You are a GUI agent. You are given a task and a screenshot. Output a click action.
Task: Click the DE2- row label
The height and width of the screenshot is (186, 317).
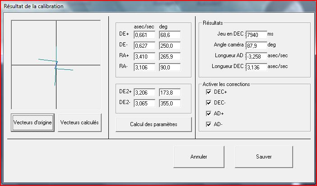pyautogui.click(x=125, y=102)
